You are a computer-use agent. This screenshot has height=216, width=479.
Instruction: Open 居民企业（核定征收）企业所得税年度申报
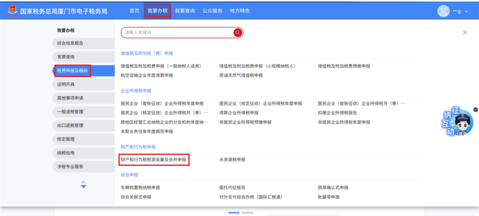(x=261, y=104)
